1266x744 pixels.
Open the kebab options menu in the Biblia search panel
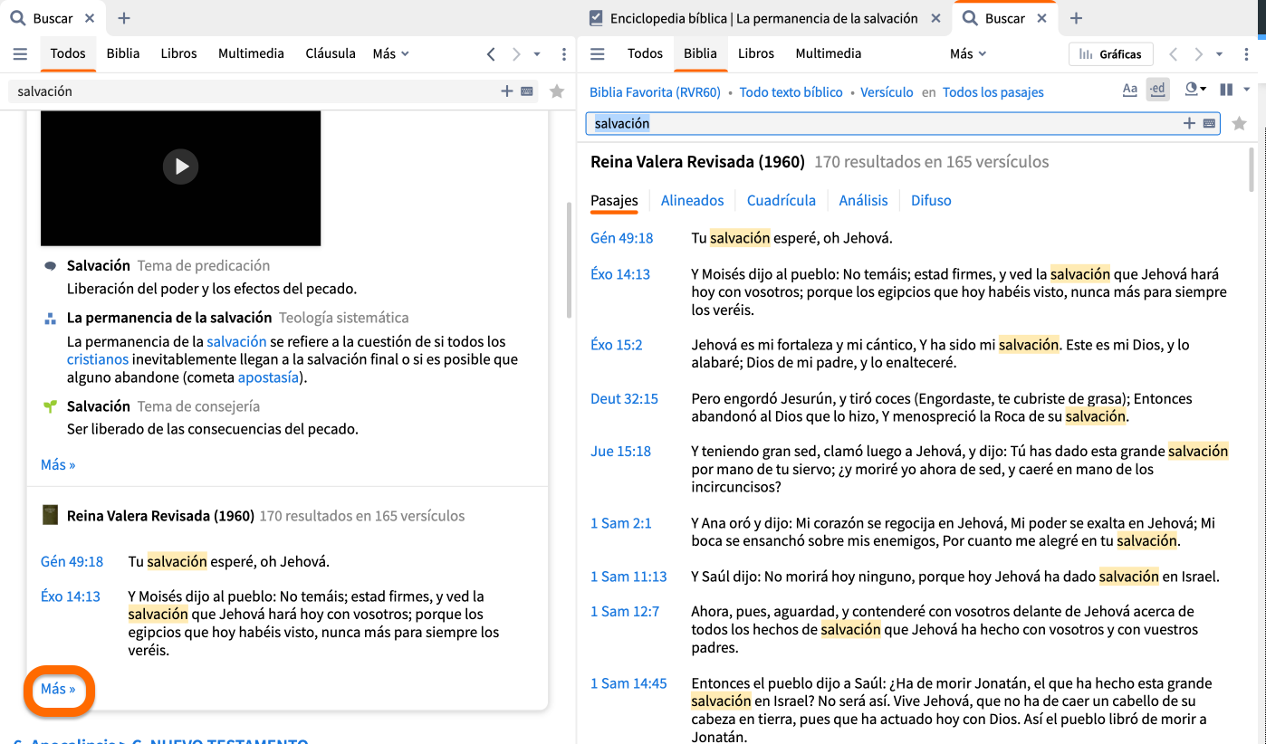click(x=1245, y=54)
